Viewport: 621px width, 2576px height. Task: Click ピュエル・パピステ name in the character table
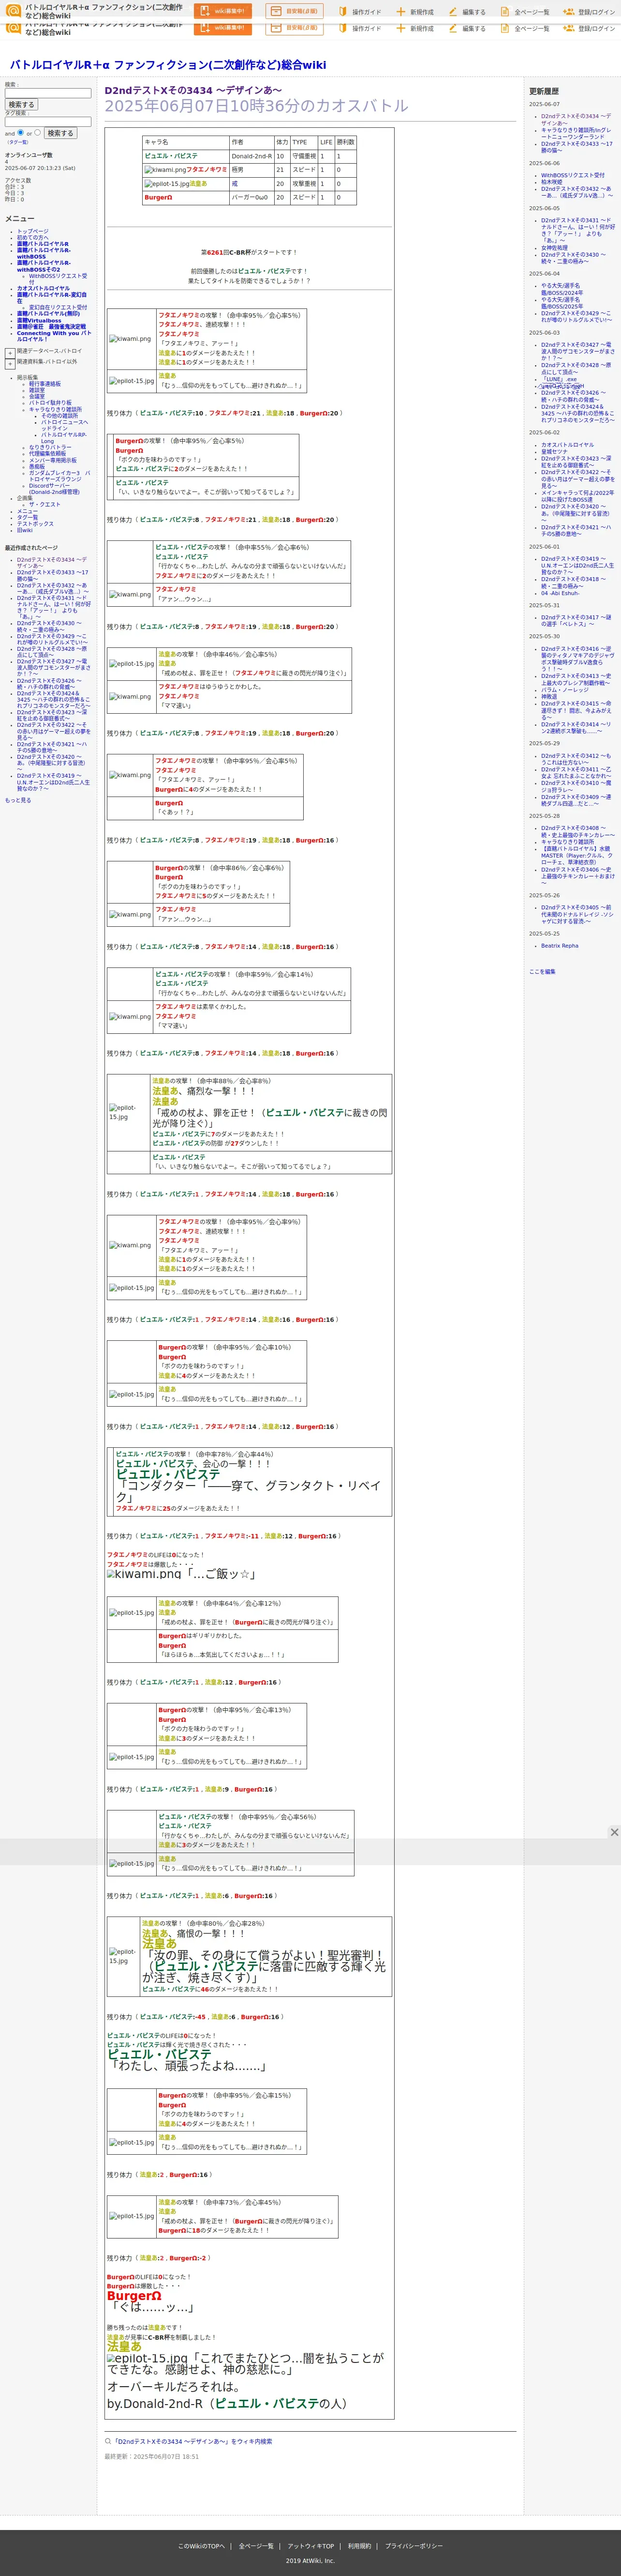(x=171, y=156)
